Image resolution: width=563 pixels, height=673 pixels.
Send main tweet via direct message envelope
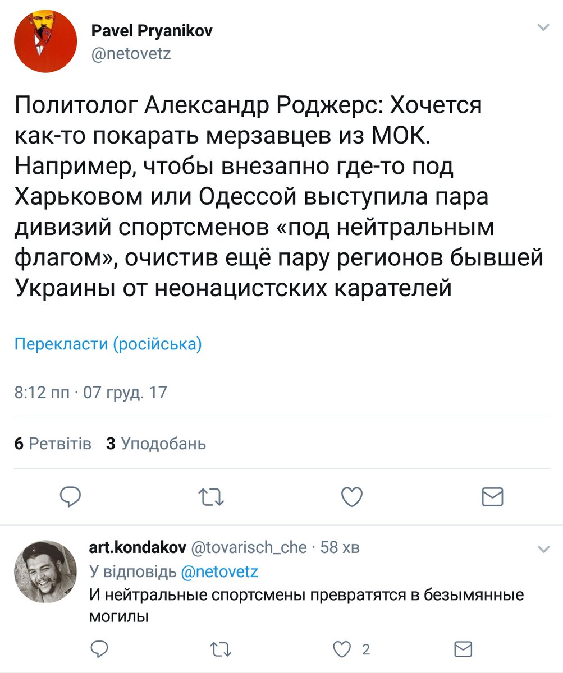[493, 496]
